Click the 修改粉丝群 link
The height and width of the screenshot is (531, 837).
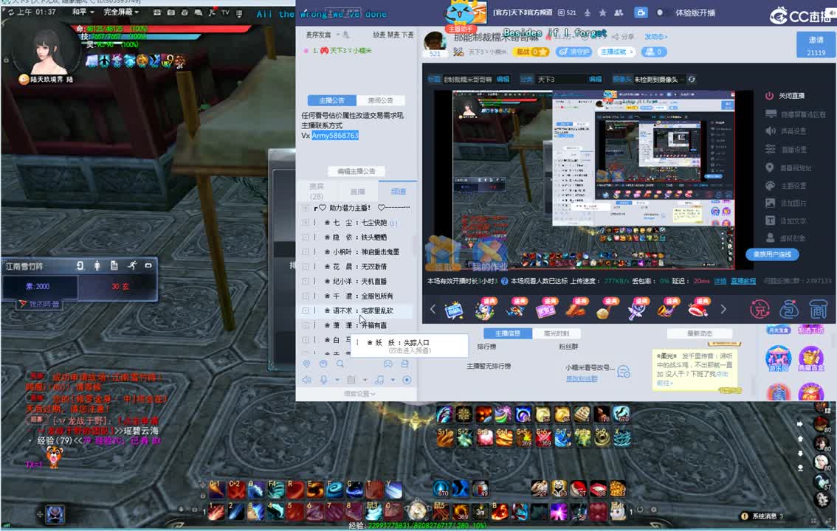(582, 378)
